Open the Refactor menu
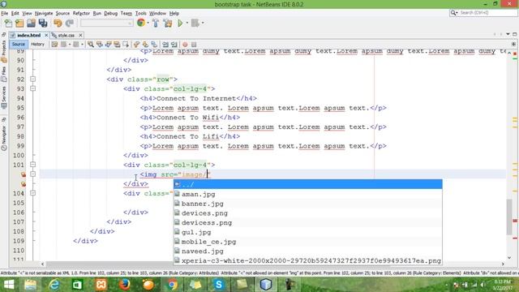 pyautogui.click(x=81, y=13)
